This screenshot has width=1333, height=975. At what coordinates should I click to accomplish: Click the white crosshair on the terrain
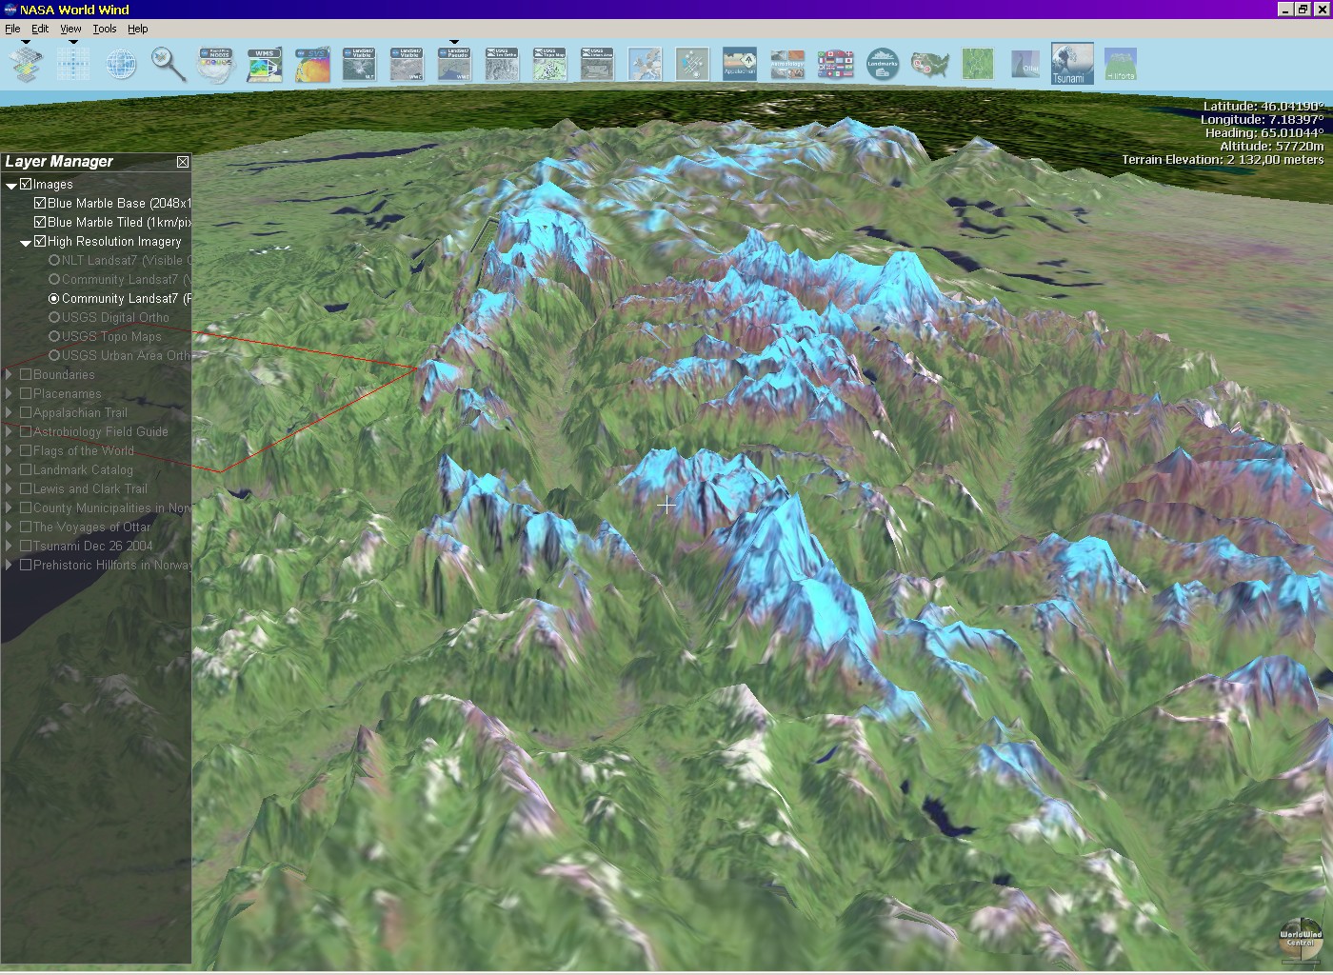click(x=666, y=505)
